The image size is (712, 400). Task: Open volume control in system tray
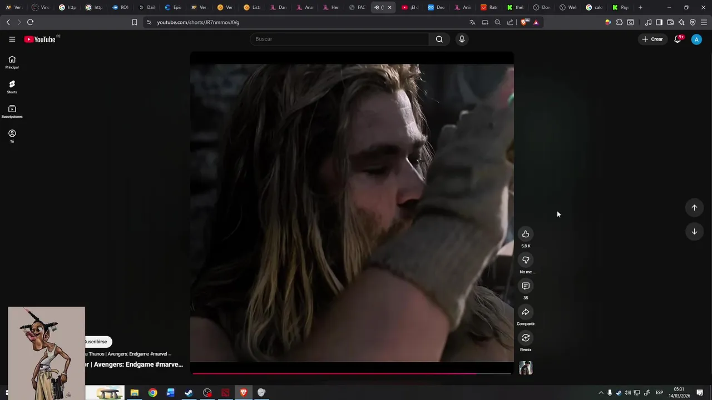pyautogui.click(x=627, y=393)
